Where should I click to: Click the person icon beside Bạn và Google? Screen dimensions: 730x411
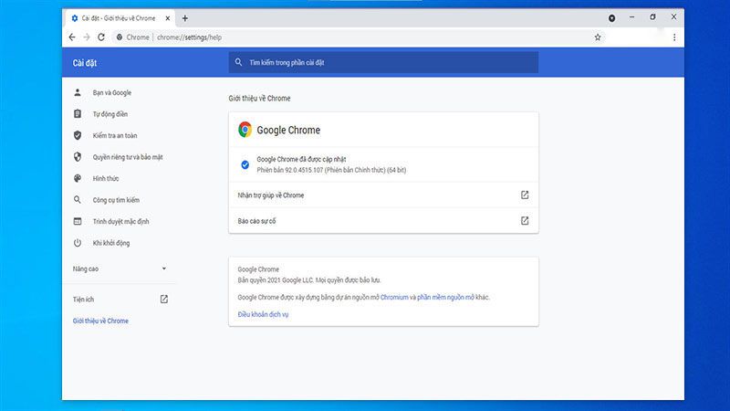pyautogui.click(x=78, y=92)
